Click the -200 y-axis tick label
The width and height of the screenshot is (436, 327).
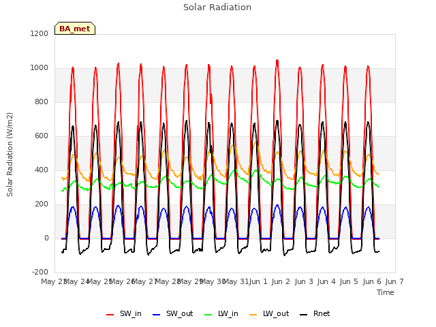pos(40,272)
